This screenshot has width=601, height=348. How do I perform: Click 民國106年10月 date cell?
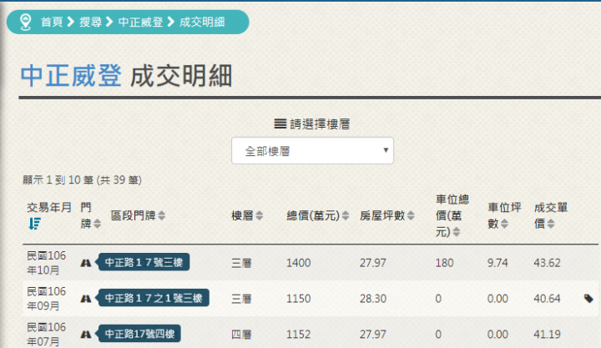[x=47, y=263]
